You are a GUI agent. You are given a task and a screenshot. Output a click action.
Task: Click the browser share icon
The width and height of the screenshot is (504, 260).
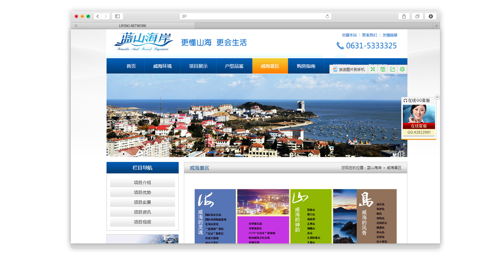[404, 17]
